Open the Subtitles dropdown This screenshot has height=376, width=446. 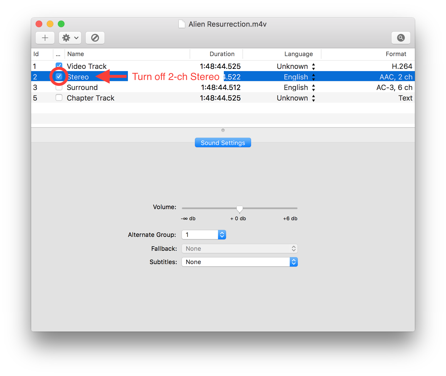pyautogui.click(x=240, y=262)
